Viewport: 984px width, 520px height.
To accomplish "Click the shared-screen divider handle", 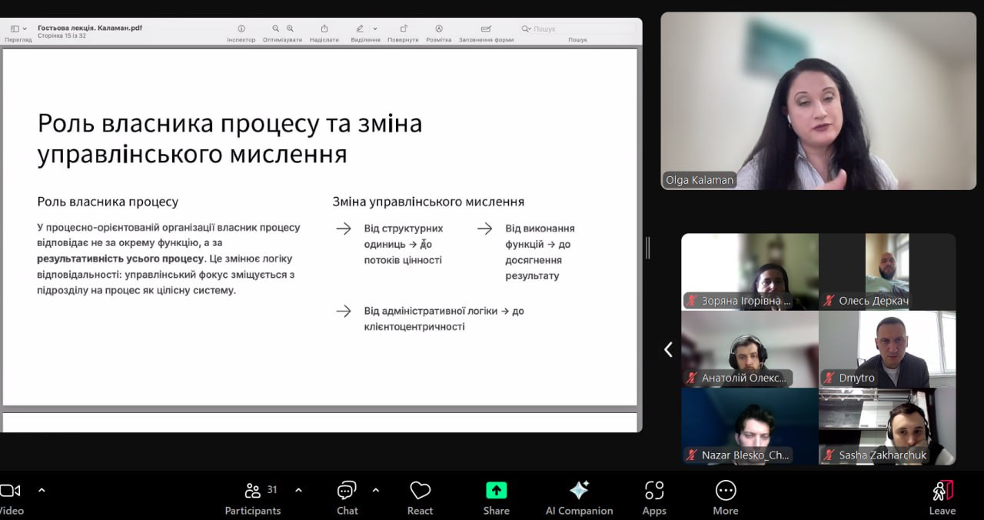I will click(648, 248).
